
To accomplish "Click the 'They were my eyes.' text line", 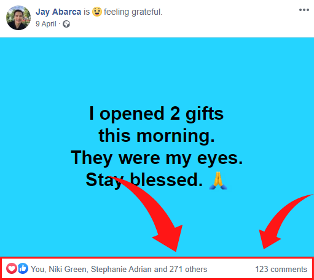I will click(x=157, y=158).
